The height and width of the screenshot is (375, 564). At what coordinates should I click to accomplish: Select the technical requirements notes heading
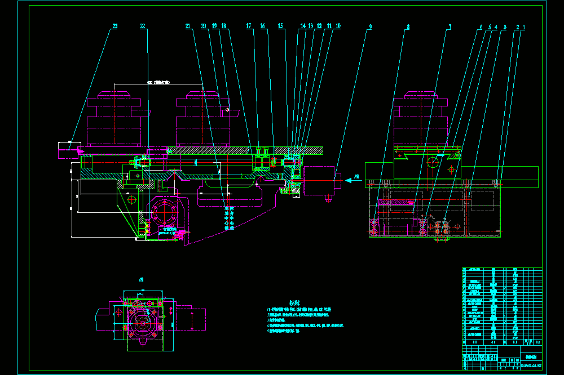294,303
